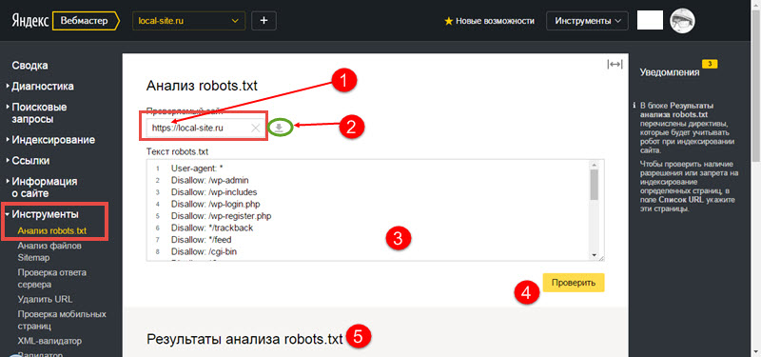
Task: Open Удалить URL tool
Action: (x=45, y=299)
